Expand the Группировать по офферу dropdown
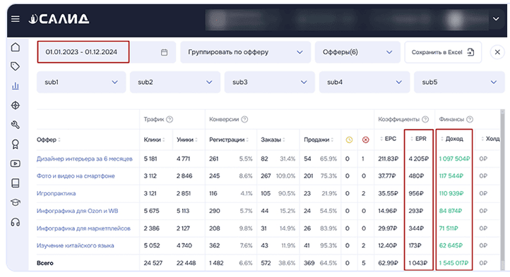Viewport: 510px width, 277px height. coord(246,52)
